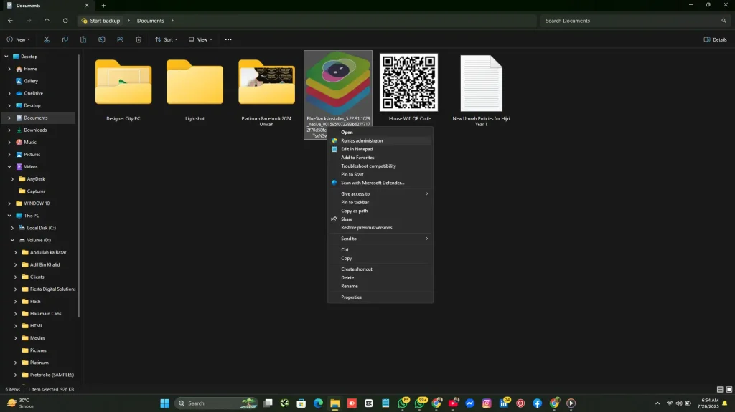The height and width of the screenshot is (412, 735).
Task: Open the View layout dropdown
Action: tap(201, 40)
